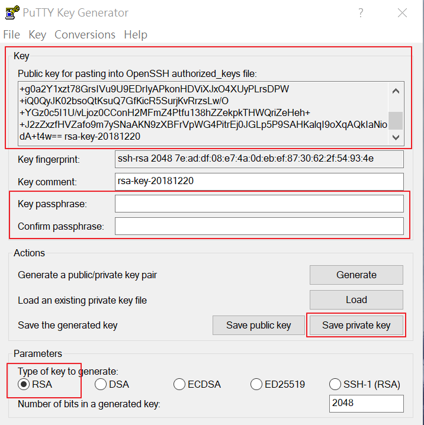Click the 'Parameters' group heading
Viewport: 424px width, 425px height.
[38, 353]
